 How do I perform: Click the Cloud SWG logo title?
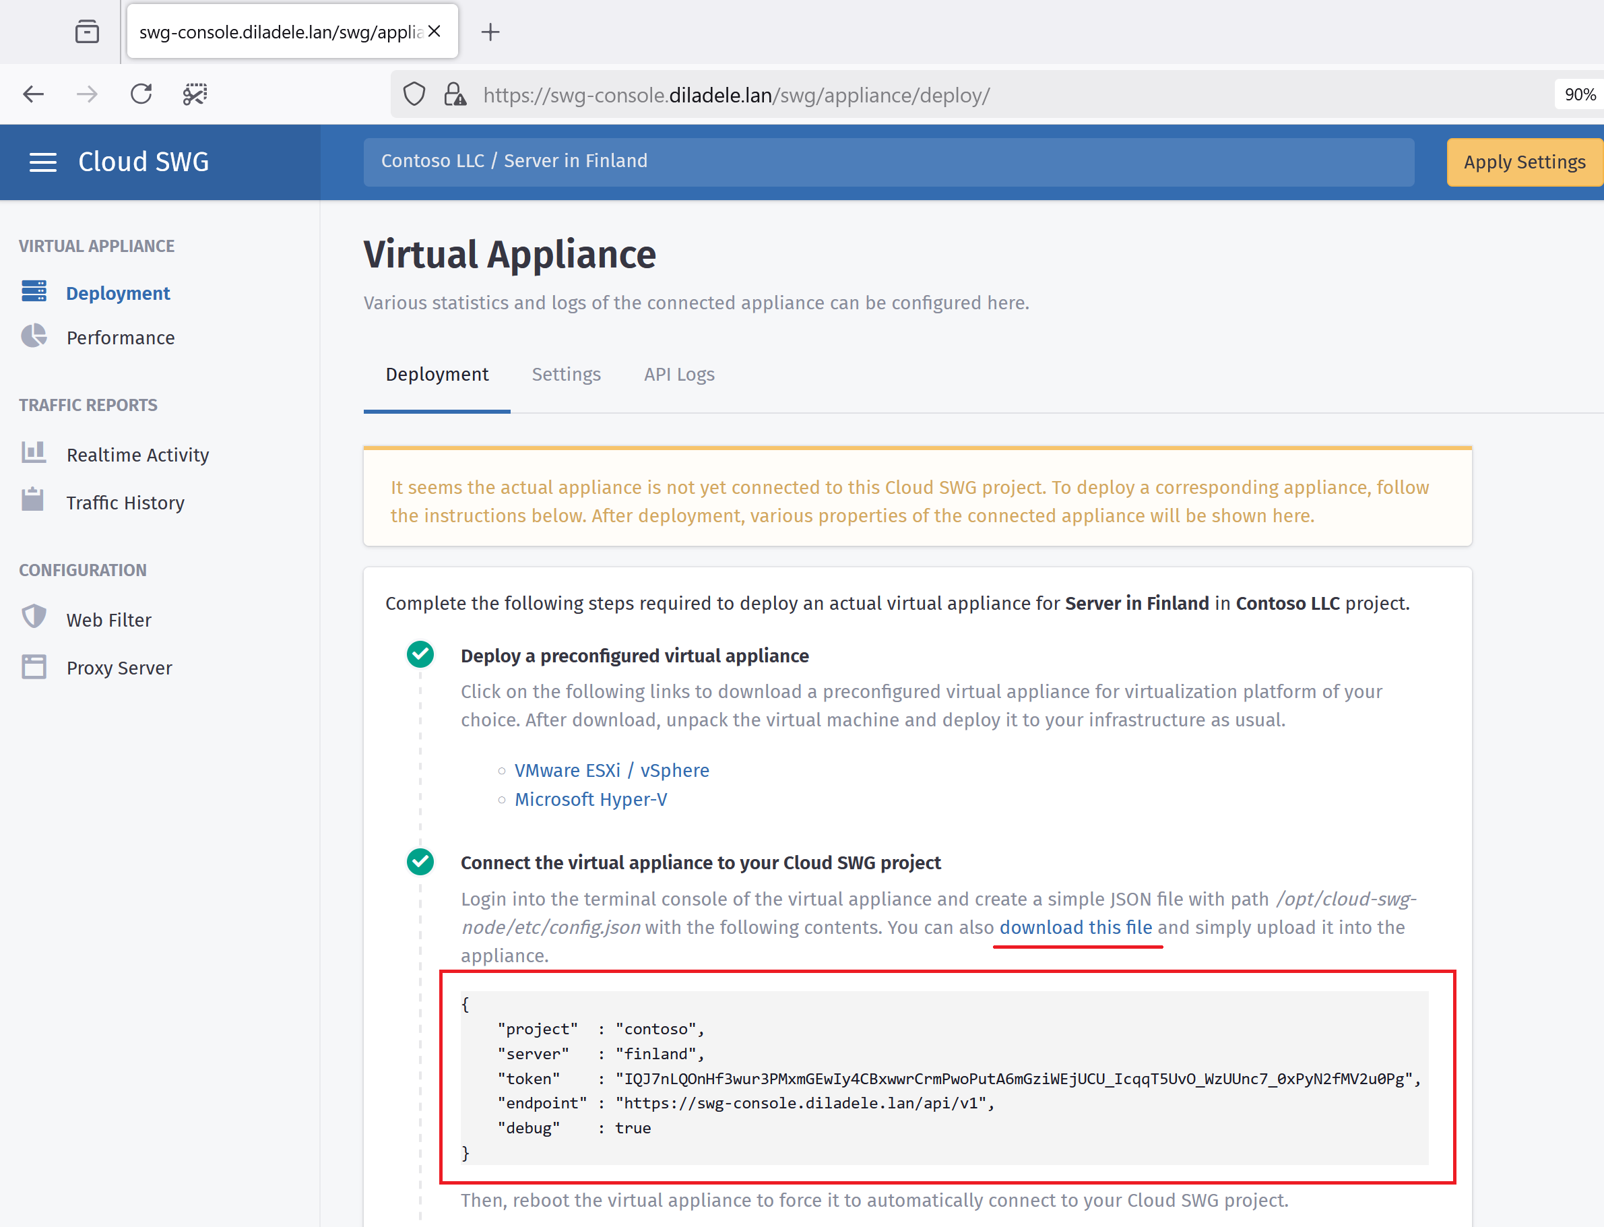[143, 162]
